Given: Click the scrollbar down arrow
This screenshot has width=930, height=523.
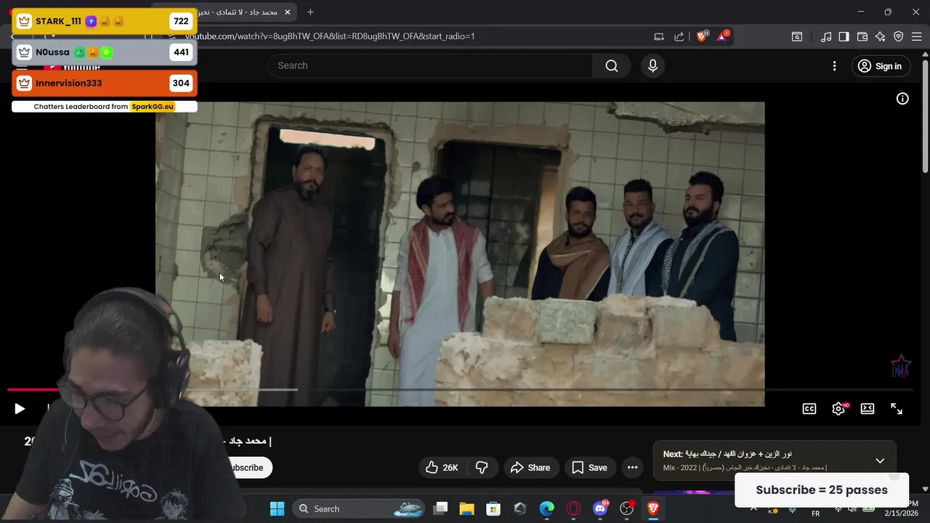Looking at the screenshot, I should (x=925, y=490).
